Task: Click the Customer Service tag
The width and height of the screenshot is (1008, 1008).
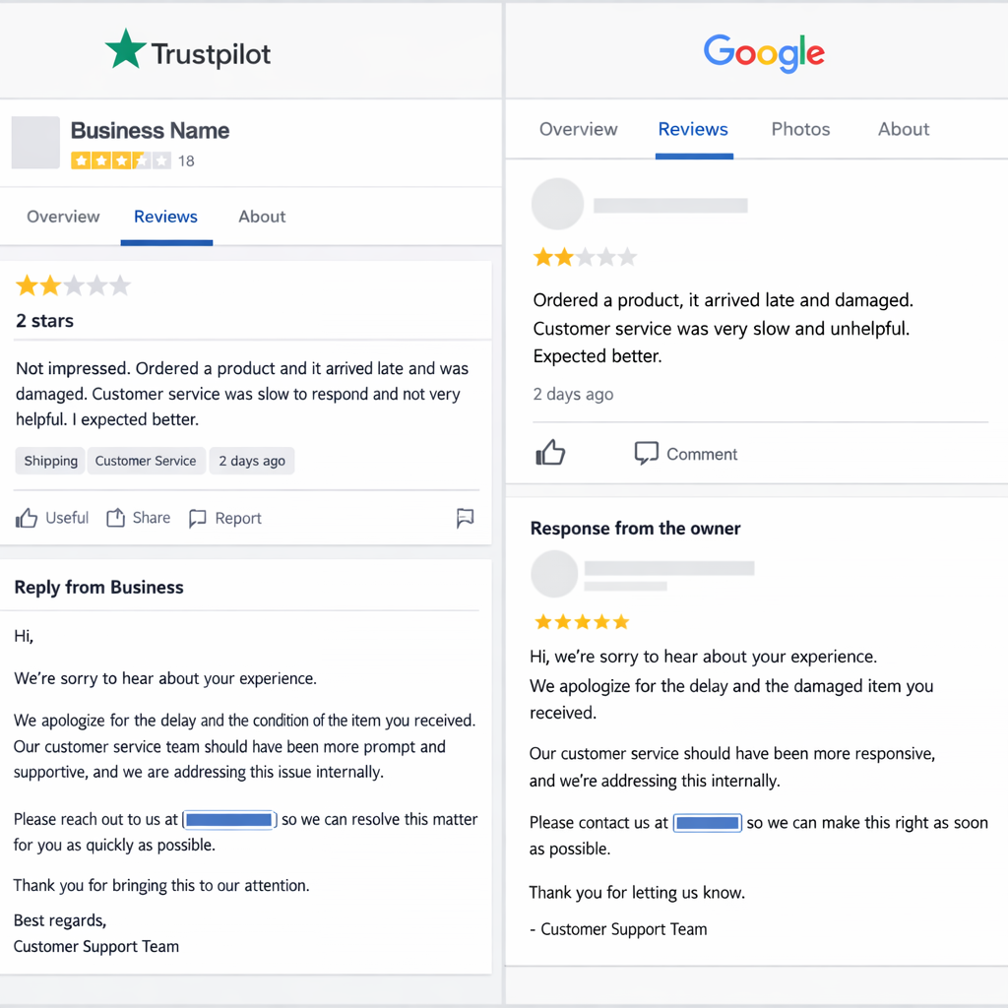Action: click(146, 461)
